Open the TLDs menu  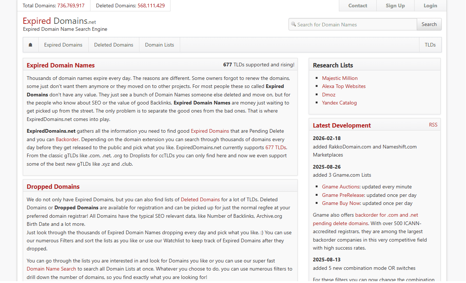[x=430, y=44]
